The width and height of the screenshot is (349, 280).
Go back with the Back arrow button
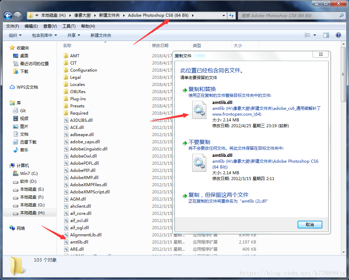(8, 16)
